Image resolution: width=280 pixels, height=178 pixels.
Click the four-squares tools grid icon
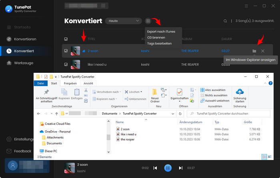click(148, 21)
